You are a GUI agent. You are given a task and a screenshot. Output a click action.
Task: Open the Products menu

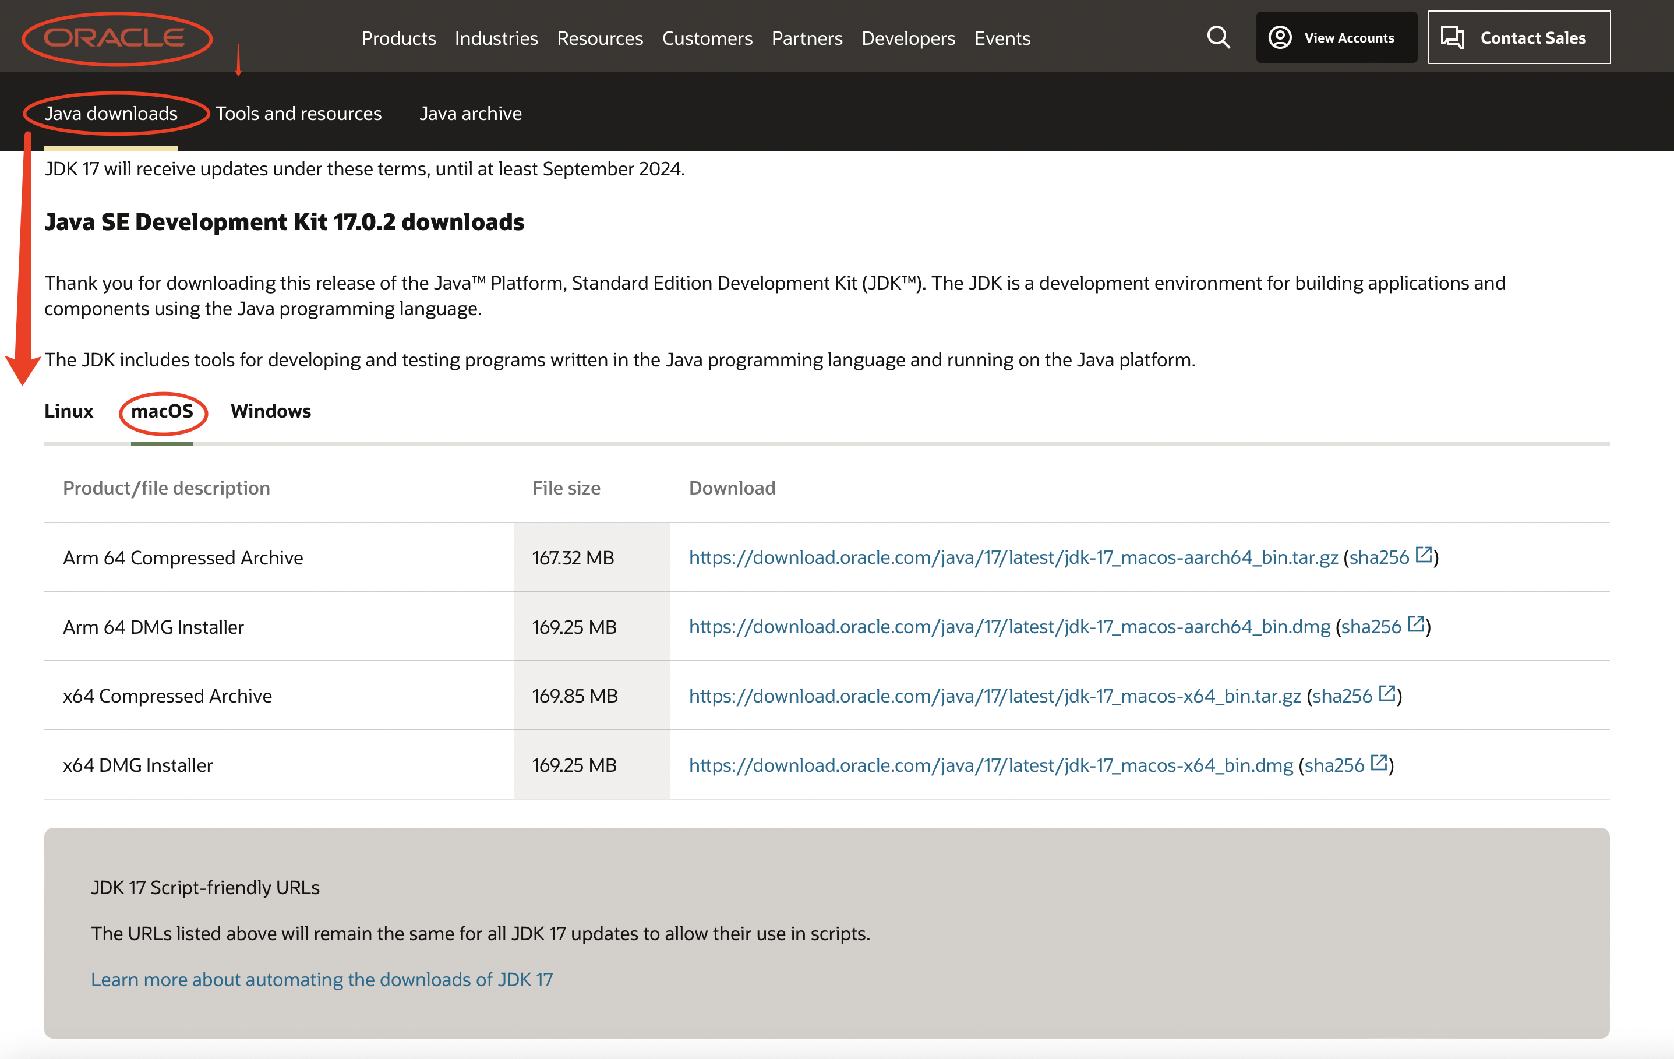[x=398, y=37]
